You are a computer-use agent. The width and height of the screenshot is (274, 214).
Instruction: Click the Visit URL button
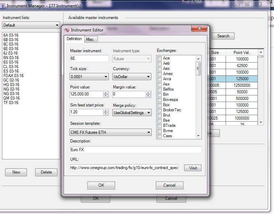193,168
